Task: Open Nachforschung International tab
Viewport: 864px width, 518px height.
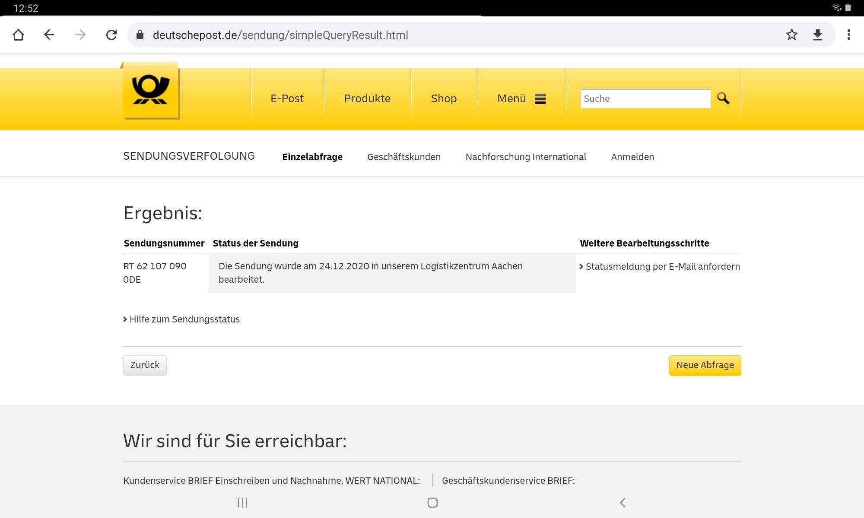Action: click(526, 157)
